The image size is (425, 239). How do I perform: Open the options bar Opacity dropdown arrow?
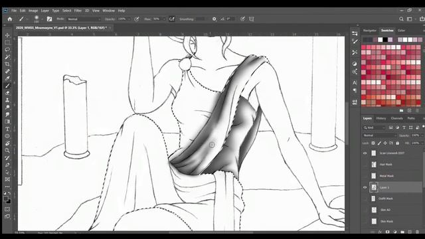129,19
